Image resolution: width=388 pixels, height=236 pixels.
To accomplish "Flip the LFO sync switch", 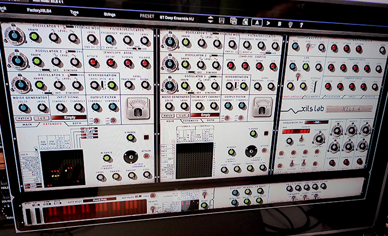I will coord(298,76).
